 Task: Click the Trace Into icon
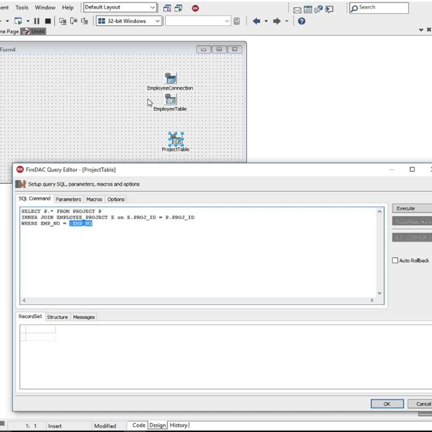point(63,21)
